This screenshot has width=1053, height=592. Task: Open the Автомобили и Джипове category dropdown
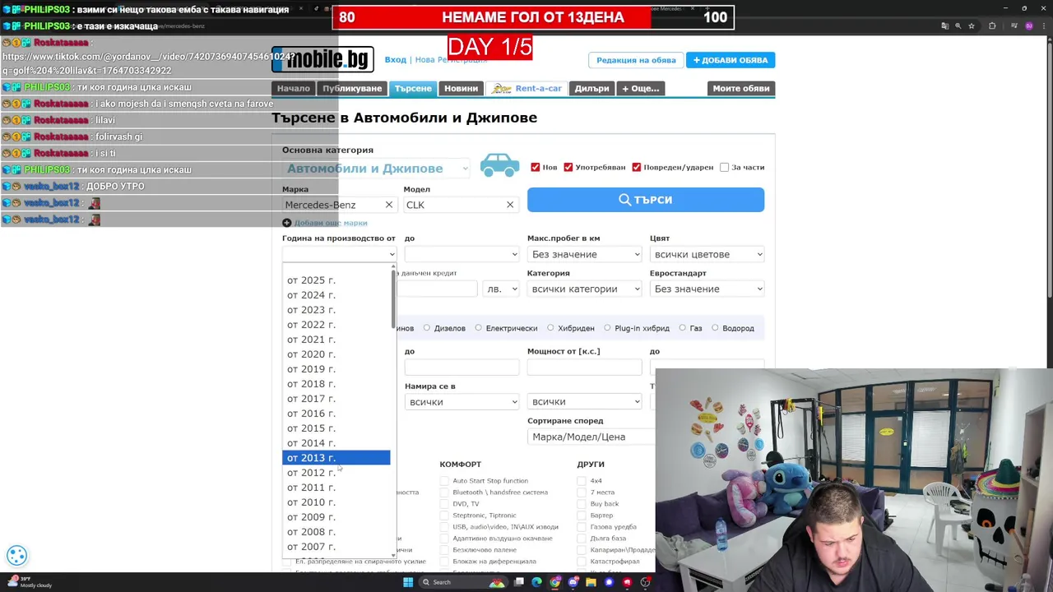[376, 169]
